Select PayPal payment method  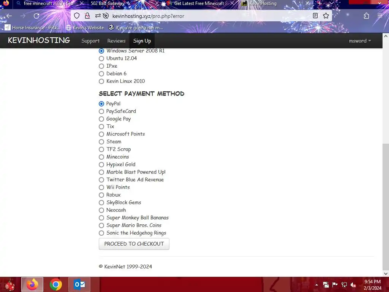click(x=101, y=104)
